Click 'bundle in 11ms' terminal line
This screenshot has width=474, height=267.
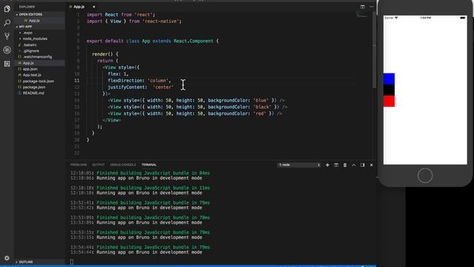click(140, 188)
